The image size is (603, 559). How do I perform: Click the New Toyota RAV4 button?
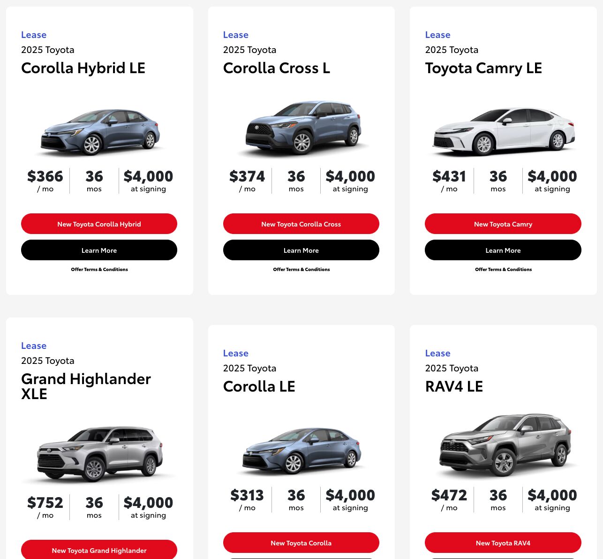[x=503, y=543]
